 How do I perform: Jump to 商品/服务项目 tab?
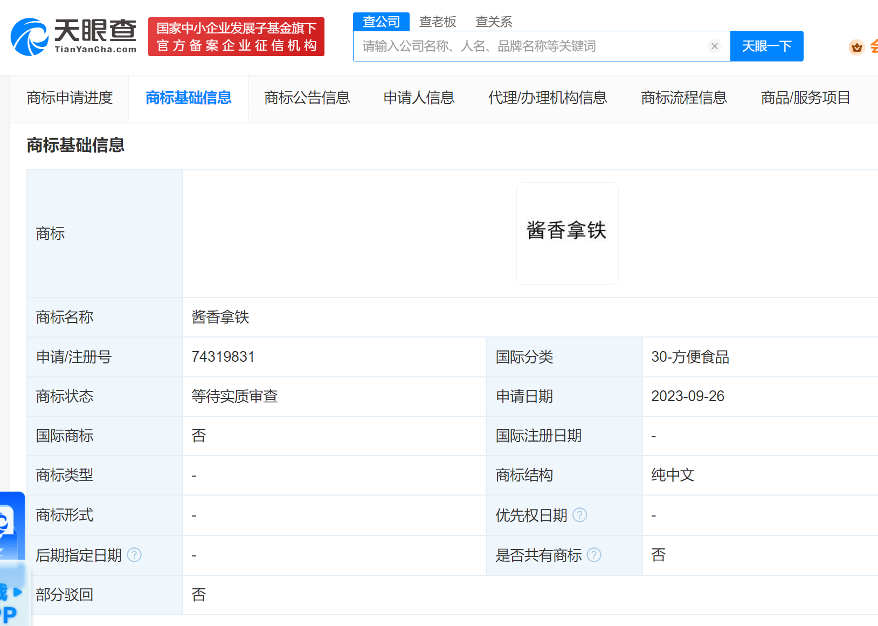point(805,98)
